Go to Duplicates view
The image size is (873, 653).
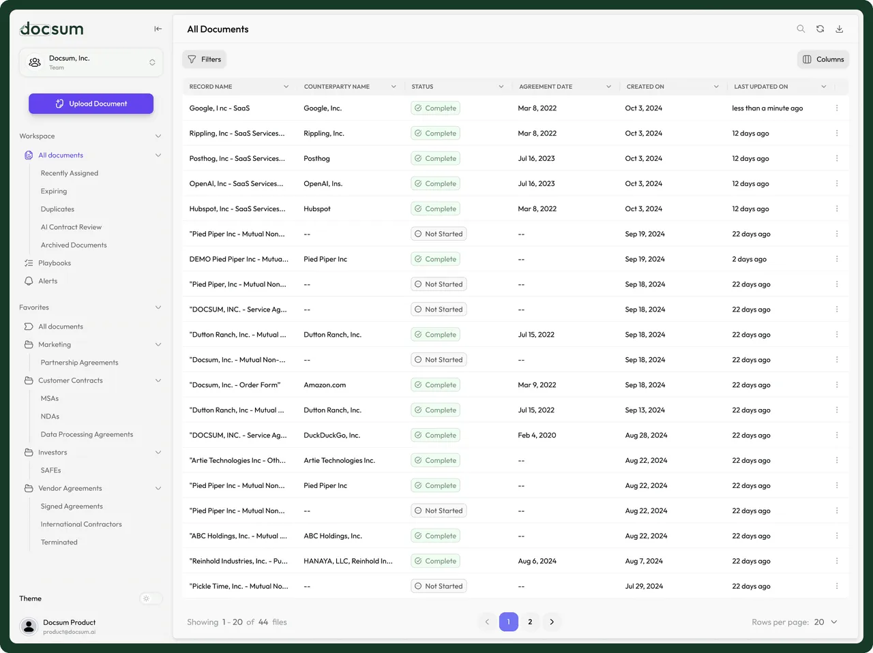tap(57, 209)
